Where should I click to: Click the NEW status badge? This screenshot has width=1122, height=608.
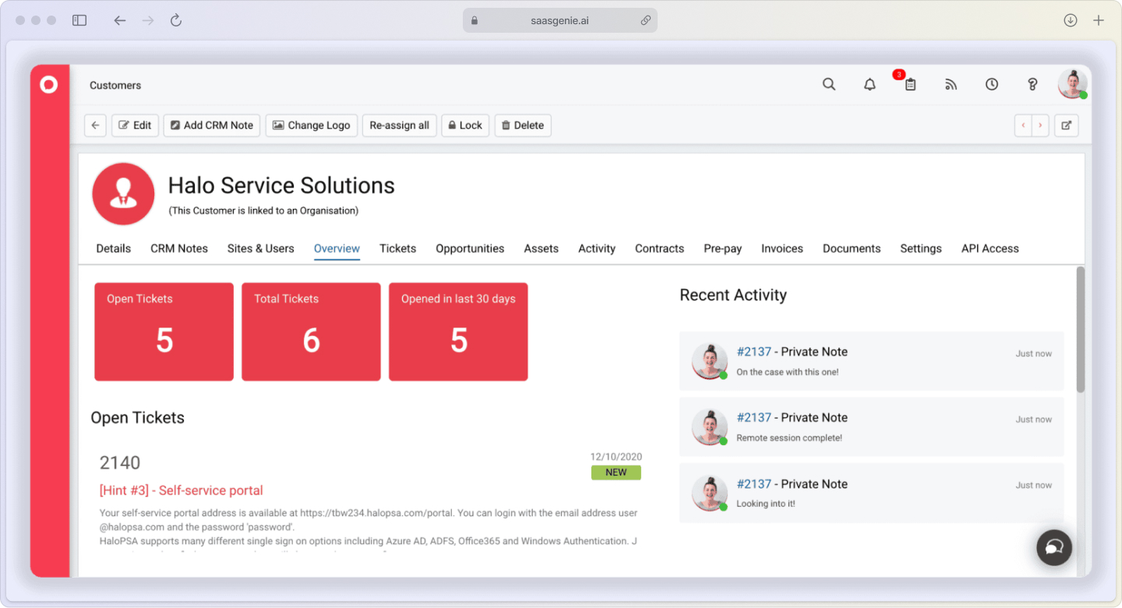pos(616,472)
